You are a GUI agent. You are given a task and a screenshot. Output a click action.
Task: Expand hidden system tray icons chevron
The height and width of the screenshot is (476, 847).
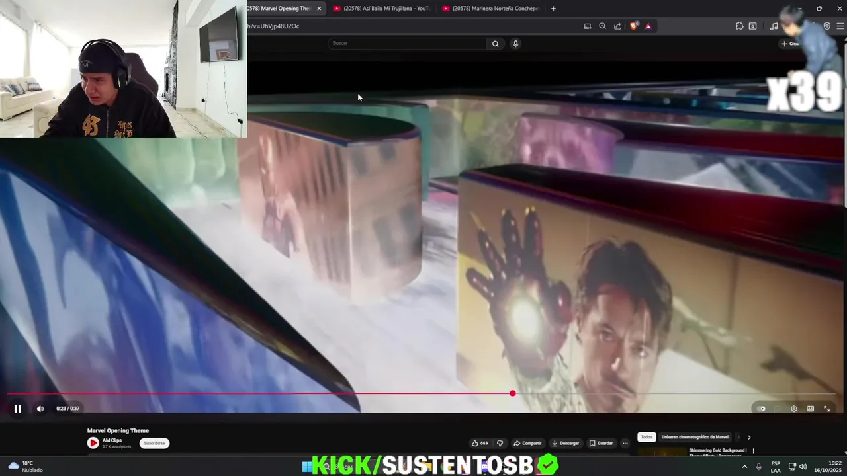coord(744,467)
